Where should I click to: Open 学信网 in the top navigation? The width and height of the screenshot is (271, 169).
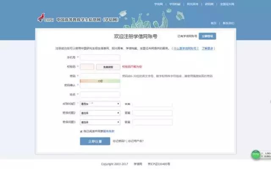click(x=158, y=4)
